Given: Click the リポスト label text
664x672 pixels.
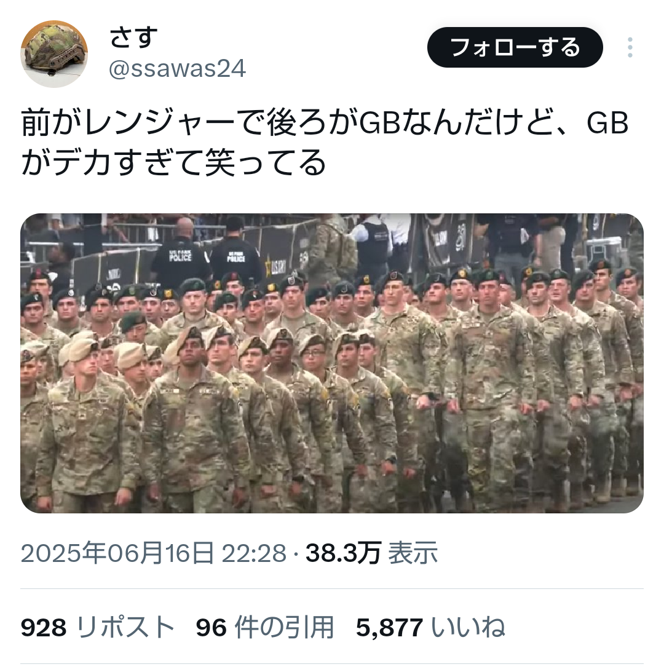Looking at the screenshot, I should coord(125,628).
